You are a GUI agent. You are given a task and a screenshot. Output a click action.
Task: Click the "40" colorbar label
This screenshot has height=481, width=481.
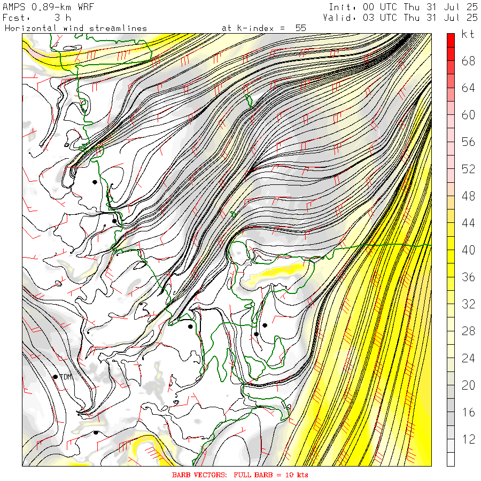[x=468, y=250]
